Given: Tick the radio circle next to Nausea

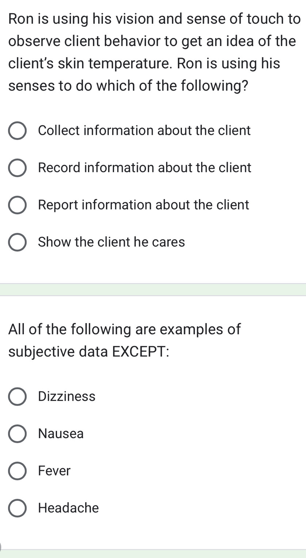Looking at the screenshot, I should click(x=17, y=434).
